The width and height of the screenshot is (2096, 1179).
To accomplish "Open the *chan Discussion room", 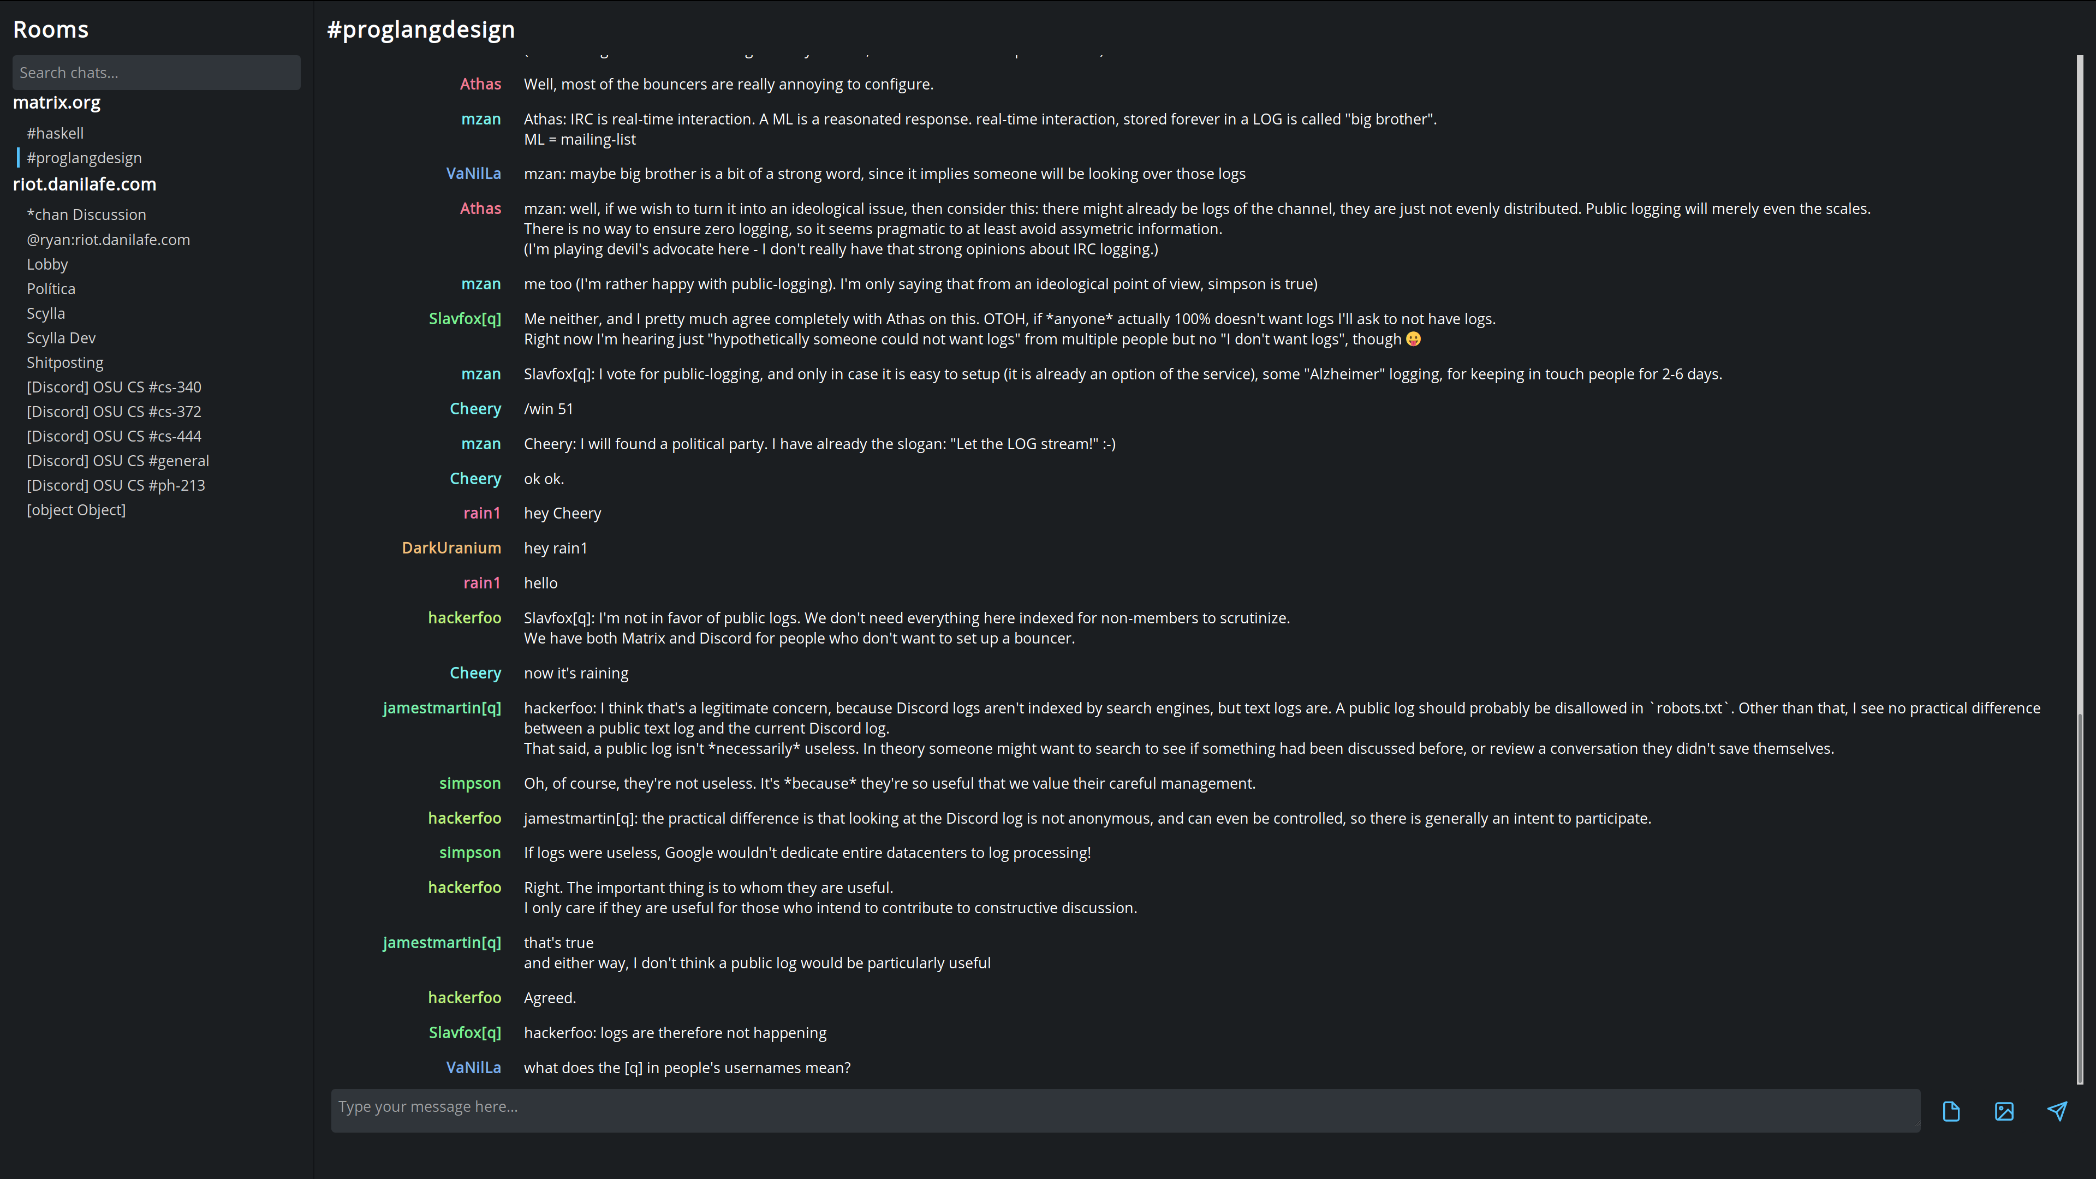I will tap(86, 215).
